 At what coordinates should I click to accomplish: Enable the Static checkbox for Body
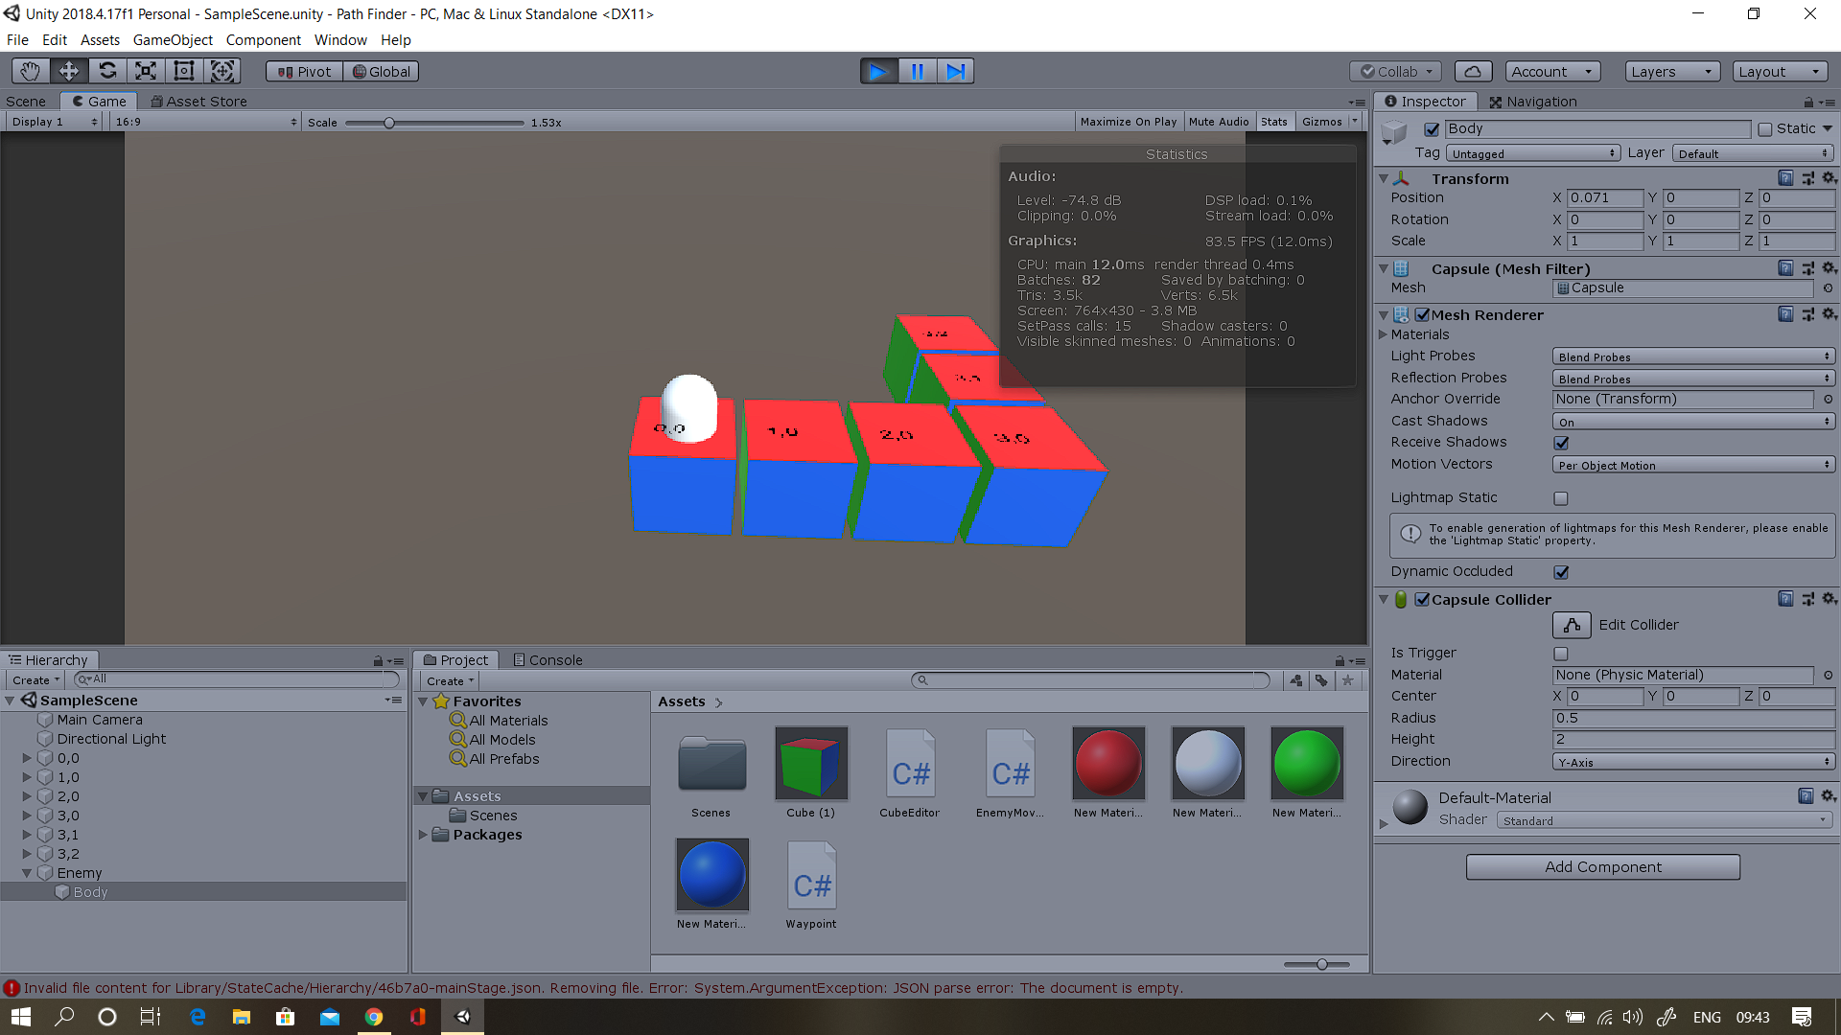[x=1765, y=127]
